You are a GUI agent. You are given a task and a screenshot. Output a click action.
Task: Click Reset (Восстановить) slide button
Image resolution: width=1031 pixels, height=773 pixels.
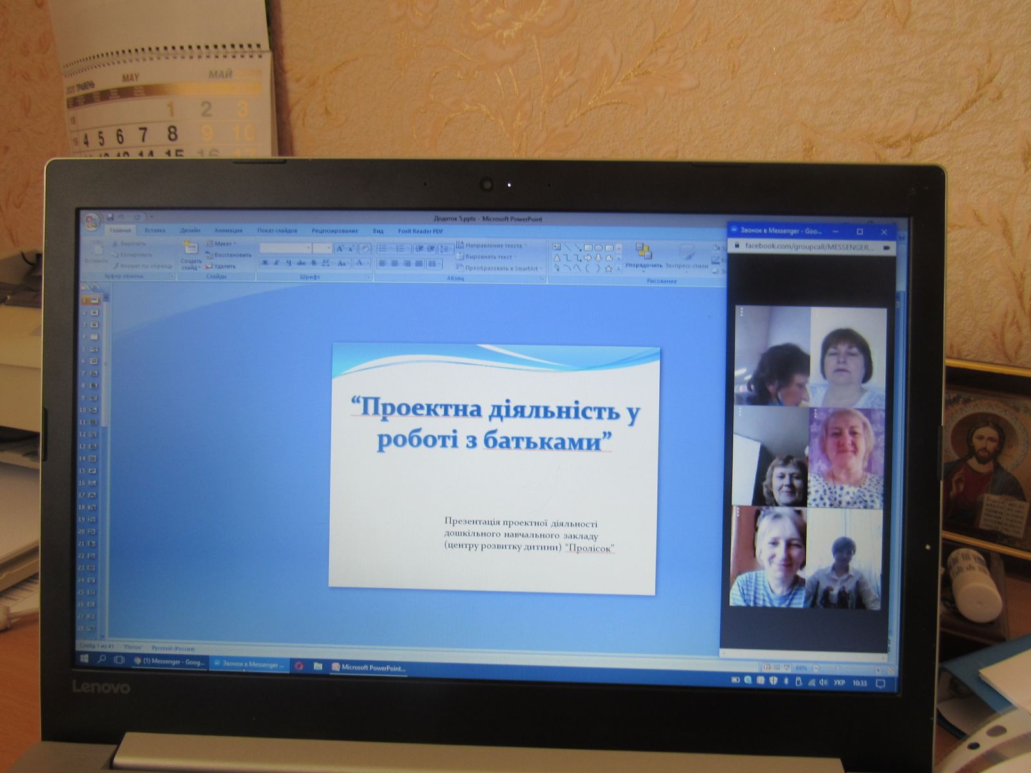point(228,255)
